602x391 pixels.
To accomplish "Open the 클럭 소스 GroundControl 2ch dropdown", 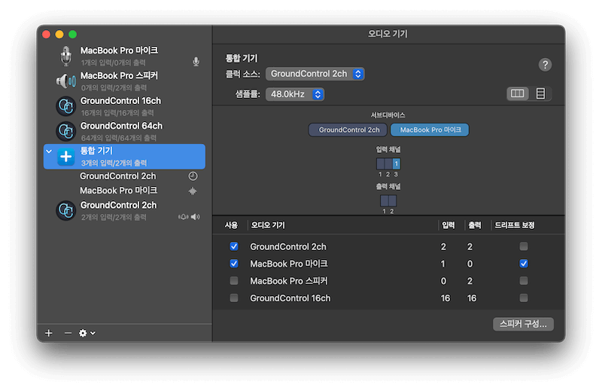I will [315, 74].
